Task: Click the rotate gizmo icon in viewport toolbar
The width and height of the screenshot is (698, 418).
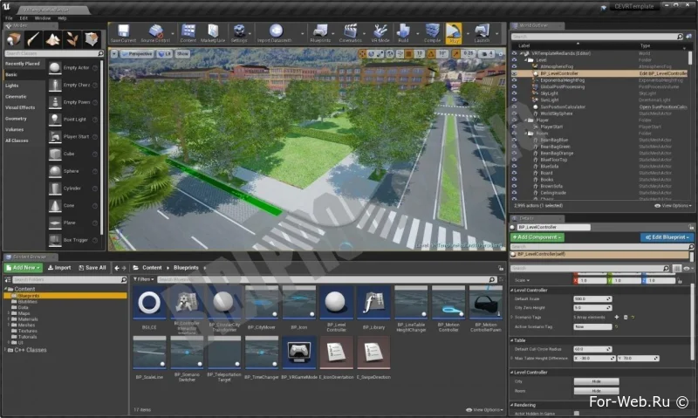Action: coord(372,54)
